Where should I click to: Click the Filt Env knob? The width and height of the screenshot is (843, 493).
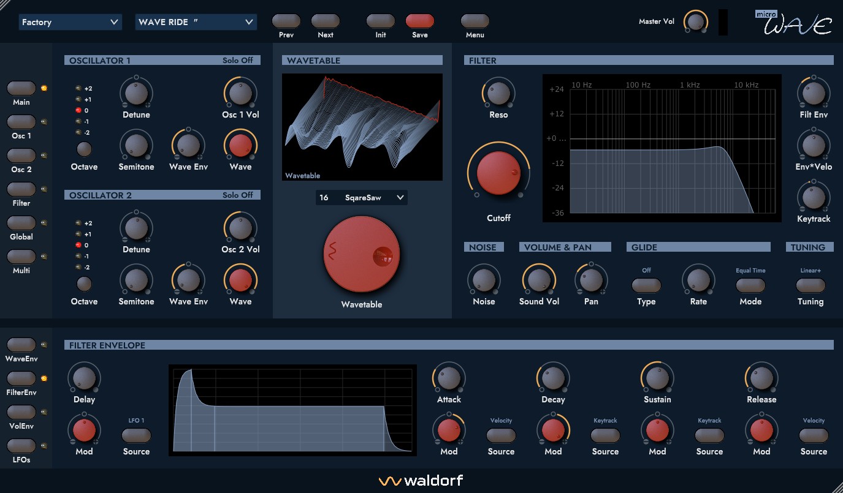[x=814, y=93]
